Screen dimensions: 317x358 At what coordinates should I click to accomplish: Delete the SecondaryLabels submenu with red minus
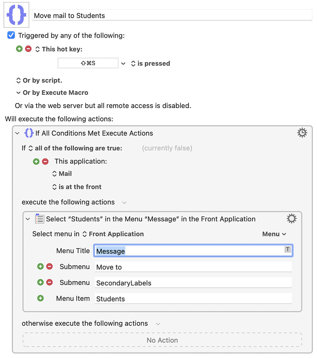(x=49, y=282)
